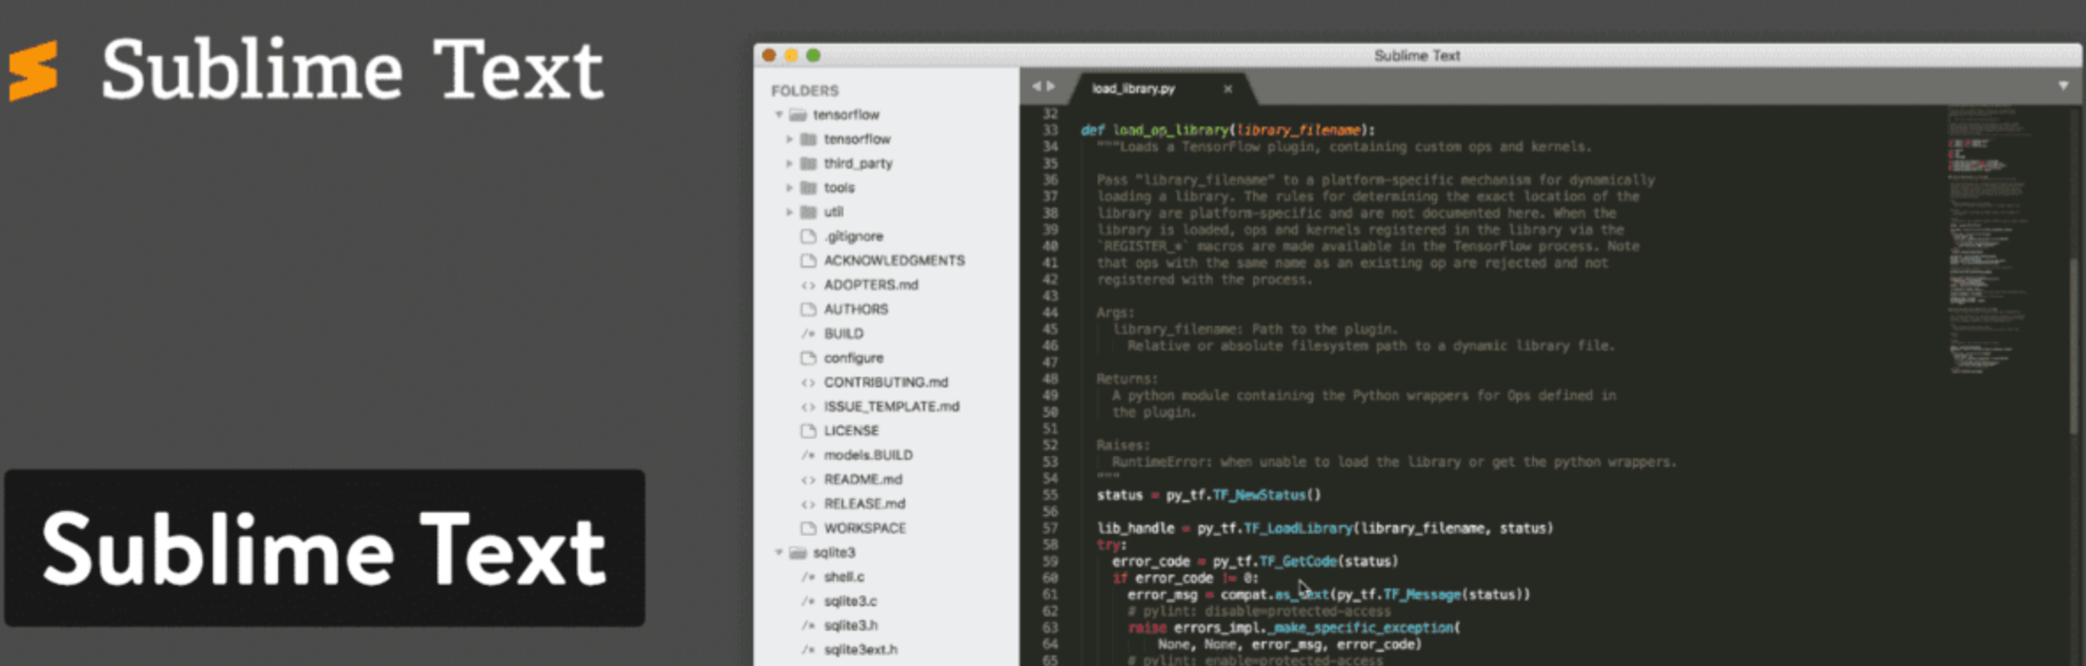Open sqlite3ext.h from the sidebar
This screenshot has height=666, width=2086.
click(x=860, y=649)
